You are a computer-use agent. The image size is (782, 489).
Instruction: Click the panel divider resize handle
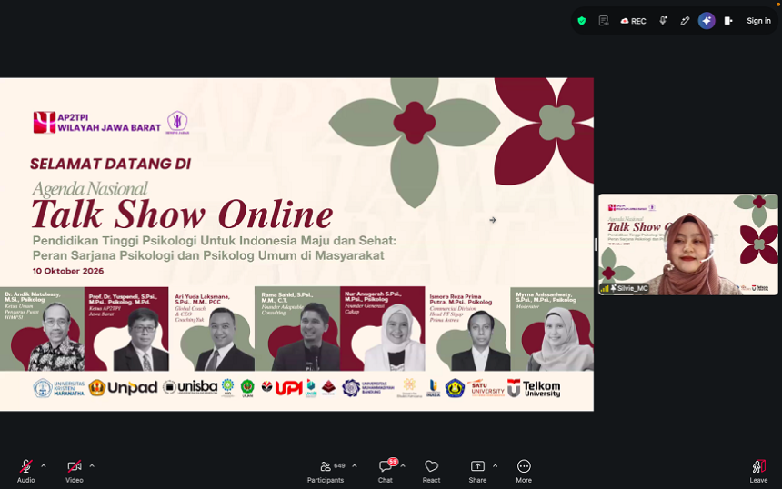[x=596, y=244]
